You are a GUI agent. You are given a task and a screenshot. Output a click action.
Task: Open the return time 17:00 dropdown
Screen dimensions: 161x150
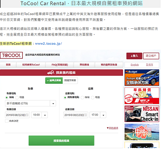click(x=98, y=115)
